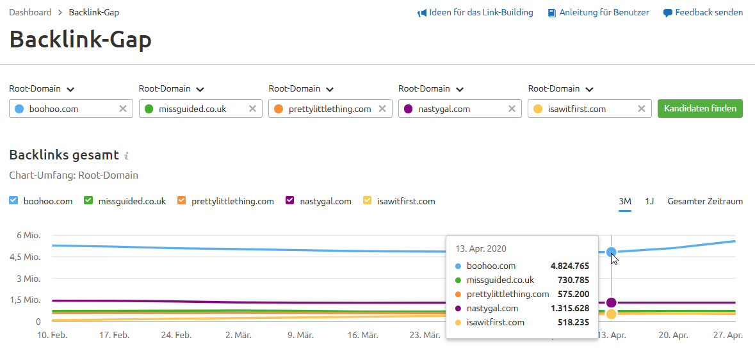Click the Chart-Umfang: Root-Domain text
755x349 pixels.
74,175
